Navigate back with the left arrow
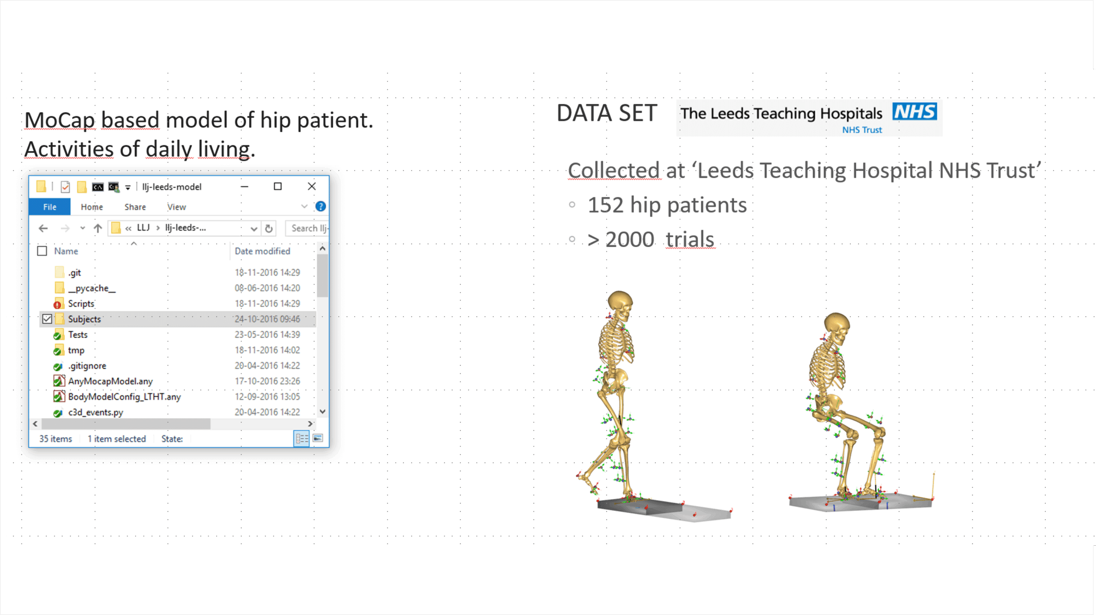Image resolution: width=1096 pixels, height=615 pixels. [43, 228]
